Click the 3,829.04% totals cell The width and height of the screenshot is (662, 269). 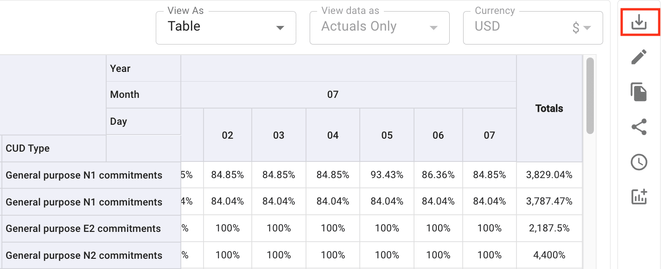pyautogui.click(x=549, y=175)
